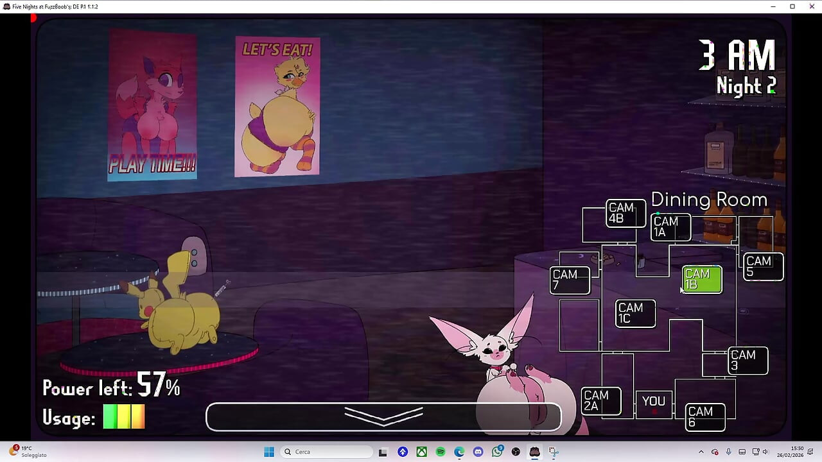Click the Power left 57% readout
Screen dimensions: 822x462
(111, 386)
